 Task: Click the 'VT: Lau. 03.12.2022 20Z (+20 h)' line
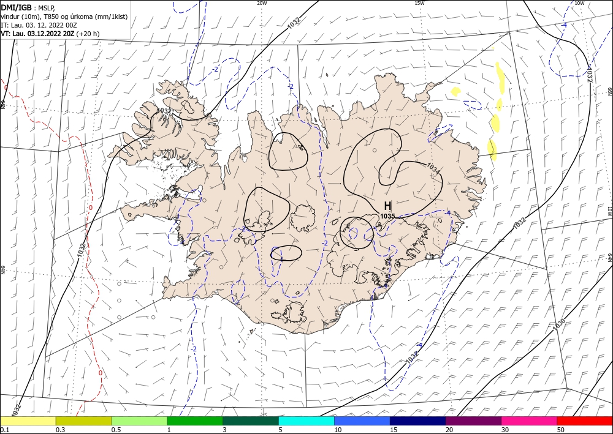tap(50, 34)
